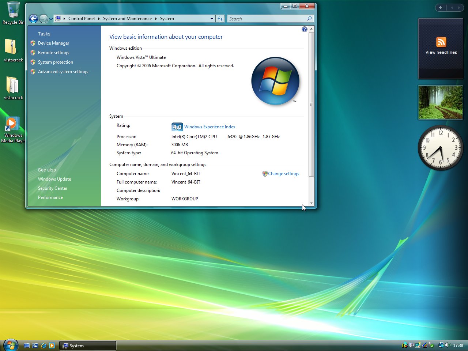Screen dimensions: 468x351
Task: Click the WORKGROUP value text
Action: (185, 199)
